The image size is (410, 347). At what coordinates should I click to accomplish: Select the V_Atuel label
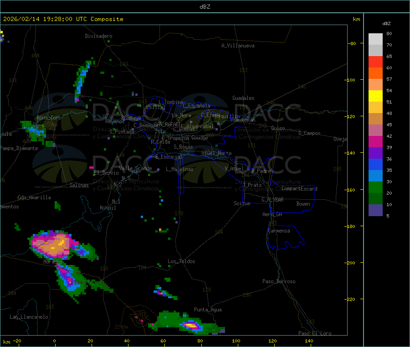[234, 169]
